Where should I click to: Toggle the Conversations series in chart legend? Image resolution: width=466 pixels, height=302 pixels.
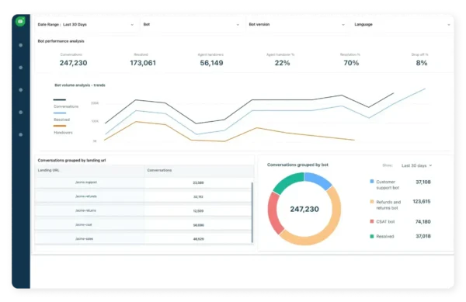tap(66, 103)
